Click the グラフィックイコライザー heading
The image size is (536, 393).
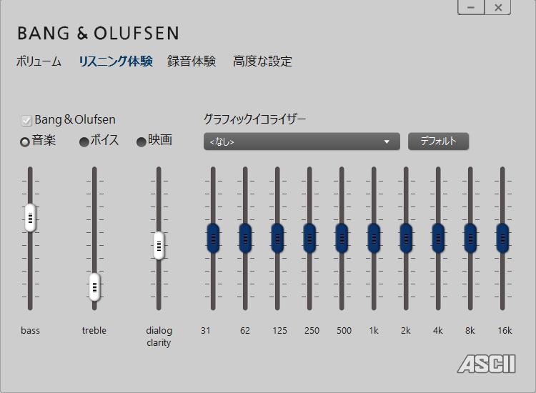254,119
